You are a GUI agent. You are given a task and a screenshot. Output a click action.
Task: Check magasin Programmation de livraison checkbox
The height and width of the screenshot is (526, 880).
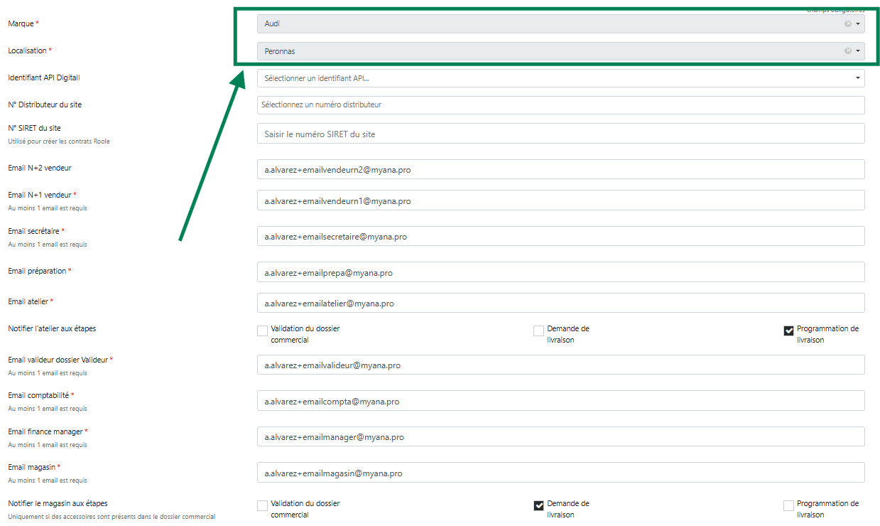point(788,505)
